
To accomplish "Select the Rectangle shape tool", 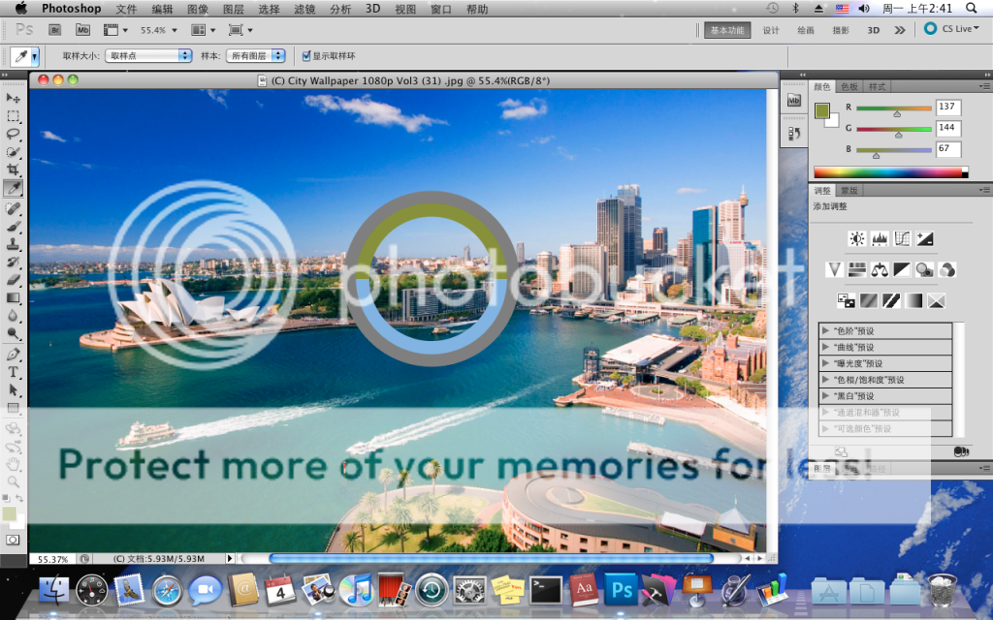I will [13, 408].
